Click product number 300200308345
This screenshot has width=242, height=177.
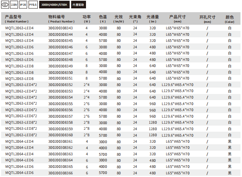coord(61,41)
